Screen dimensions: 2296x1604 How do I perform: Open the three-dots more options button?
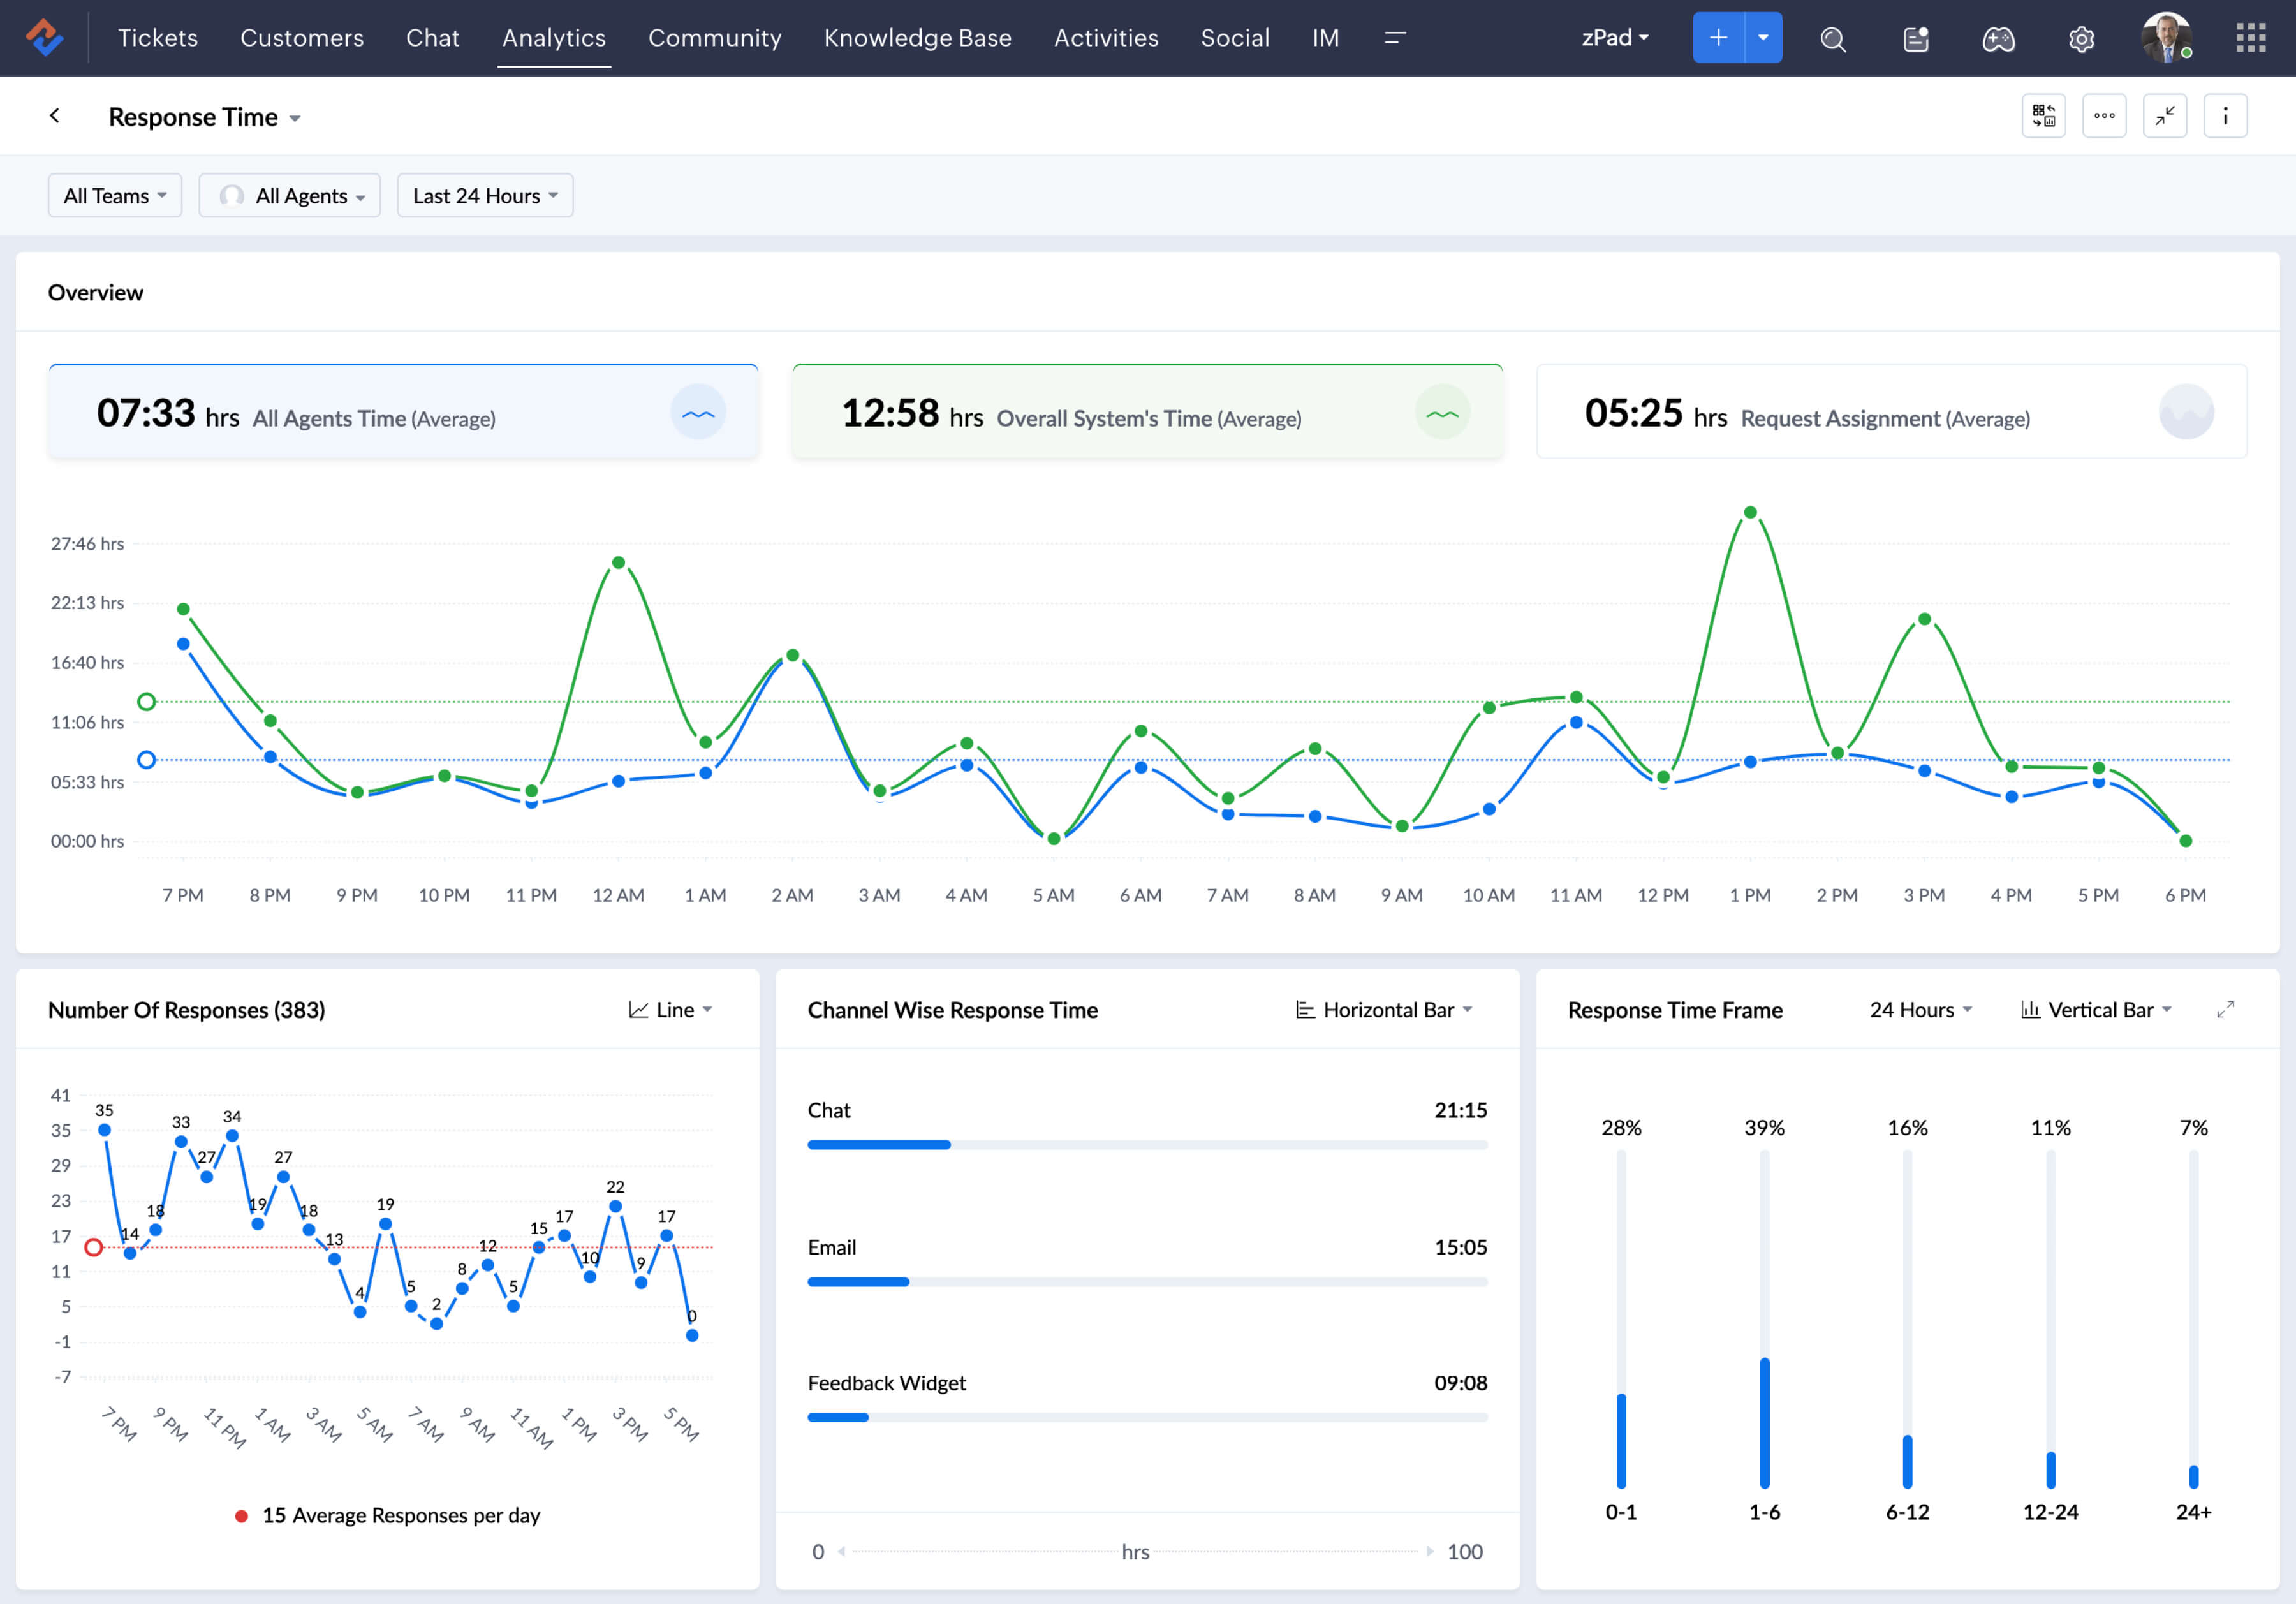[2104, 116]
